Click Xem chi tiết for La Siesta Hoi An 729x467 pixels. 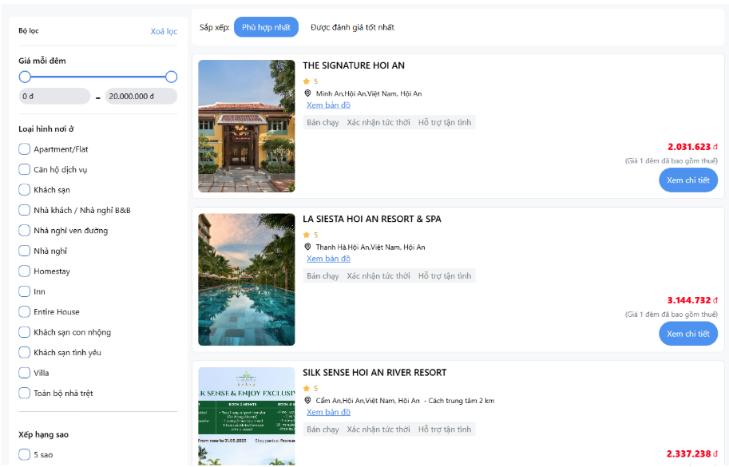point(688,334)
